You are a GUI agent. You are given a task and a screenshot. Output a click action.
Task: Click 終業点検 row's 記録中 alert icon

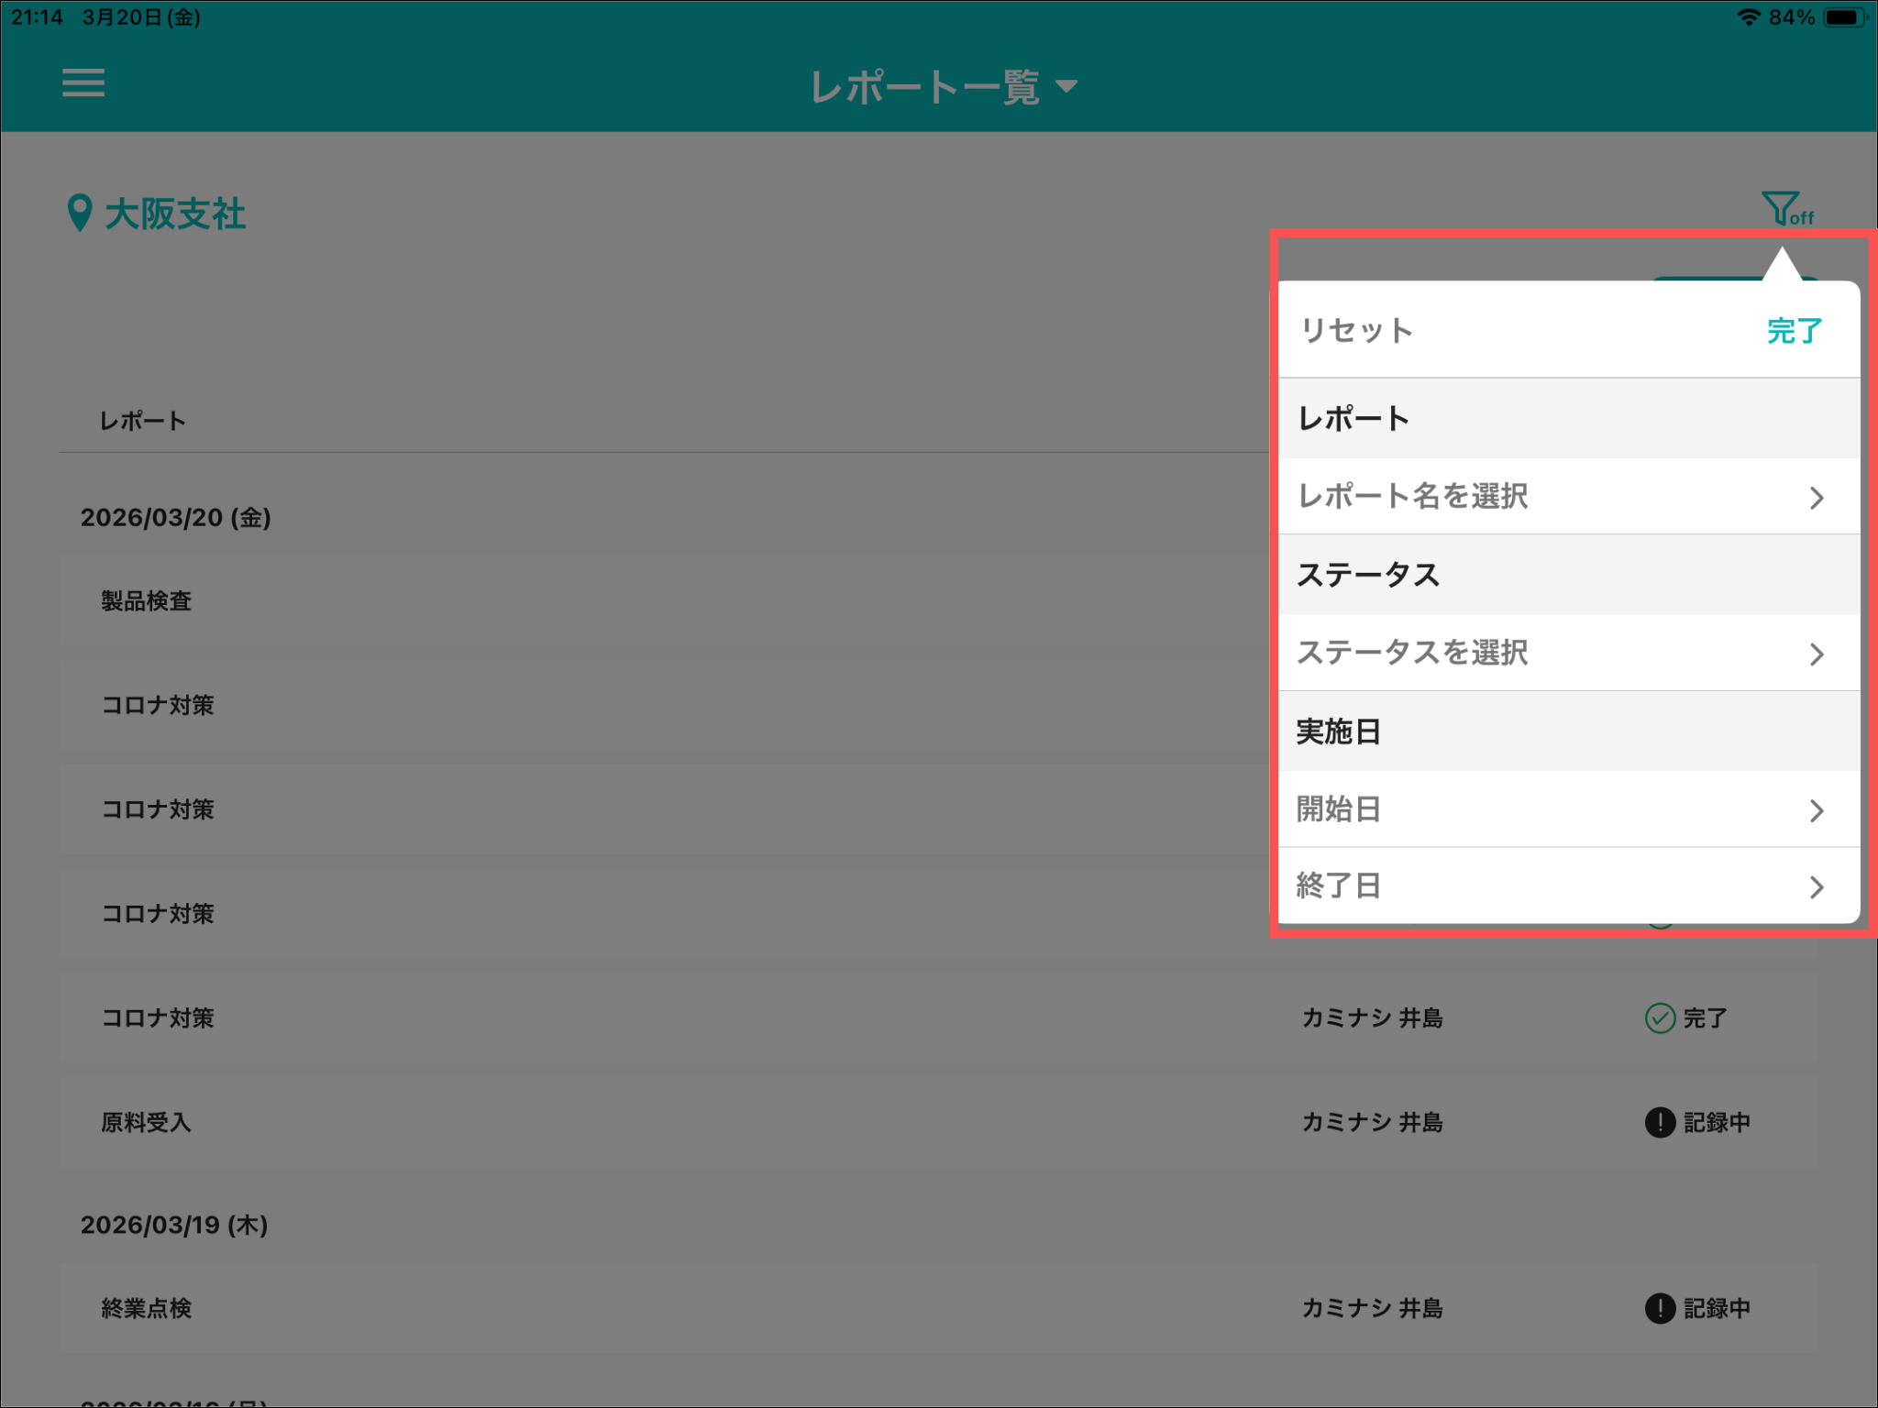click(x=1660, y=1308)
